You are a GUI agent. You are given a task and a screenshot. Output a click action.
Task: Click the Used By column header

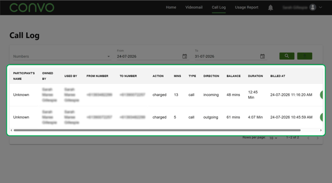point(71,76)
